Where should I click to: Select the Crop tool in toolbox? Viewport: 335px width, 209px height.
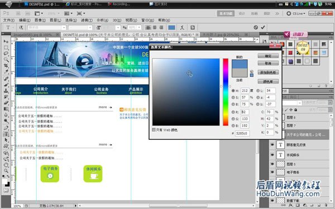click(x=6, y=66)
